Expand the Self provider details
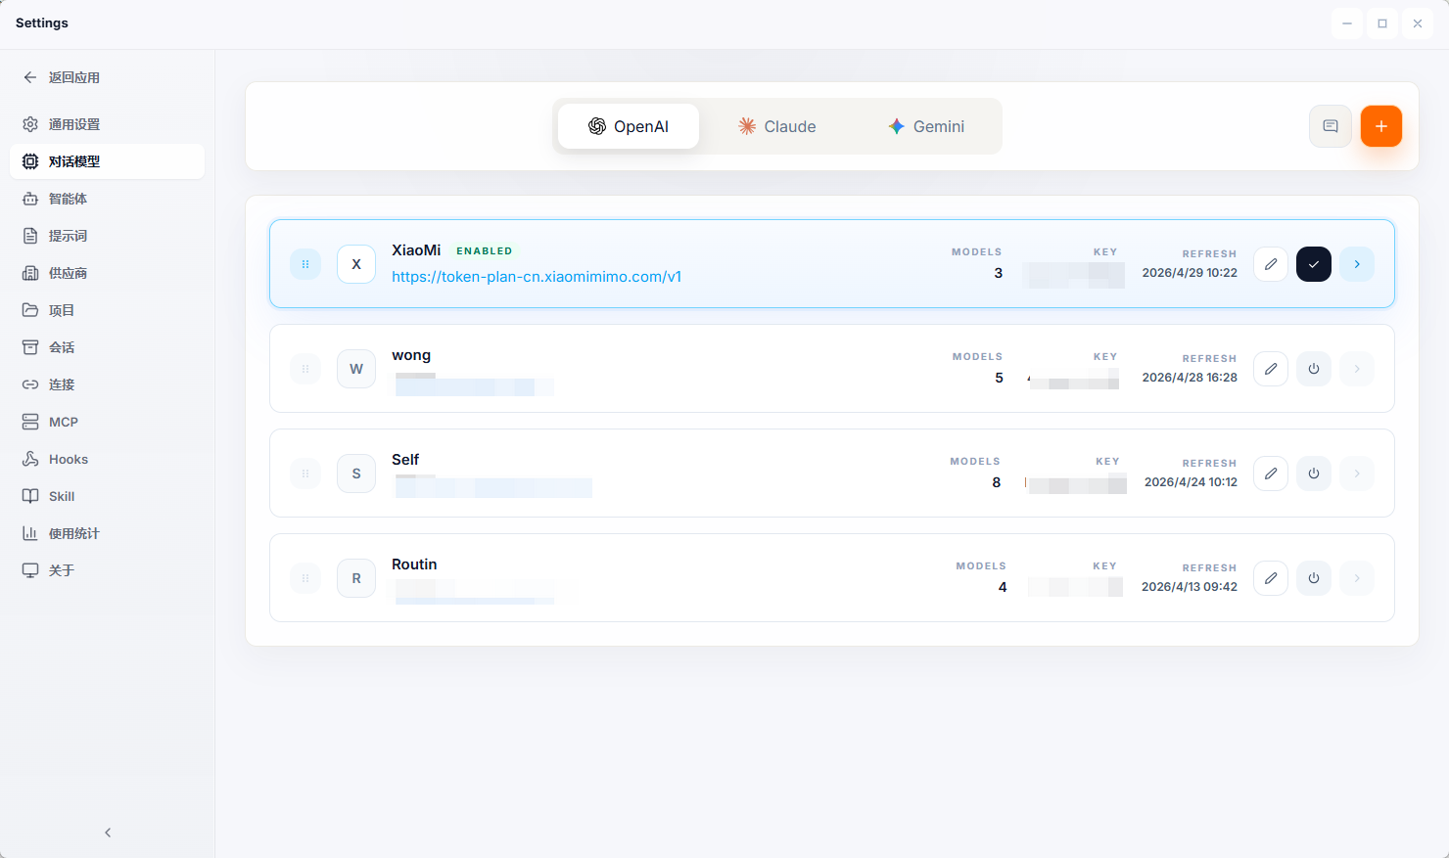The height and width of the screenshot is (858, 1449). (1357, 474)
